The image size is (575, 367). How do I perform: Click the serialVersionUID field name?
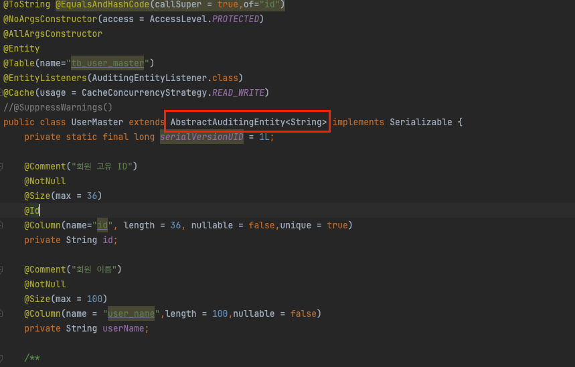[201, 137]
